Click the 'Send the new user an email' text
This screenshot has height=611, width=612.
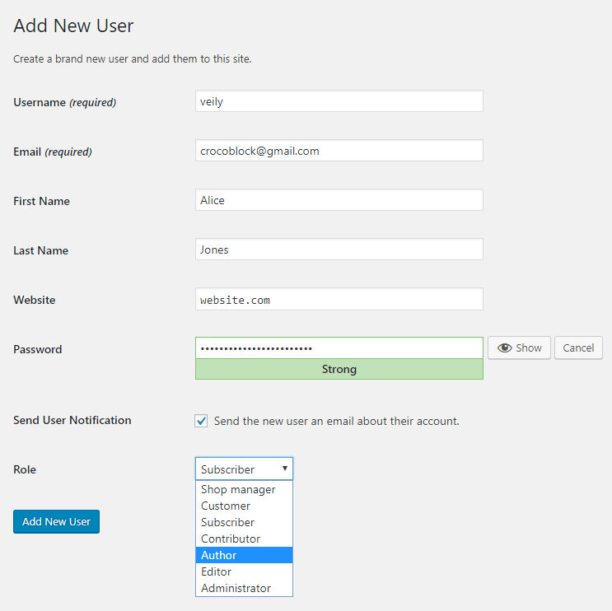(336, 421)
